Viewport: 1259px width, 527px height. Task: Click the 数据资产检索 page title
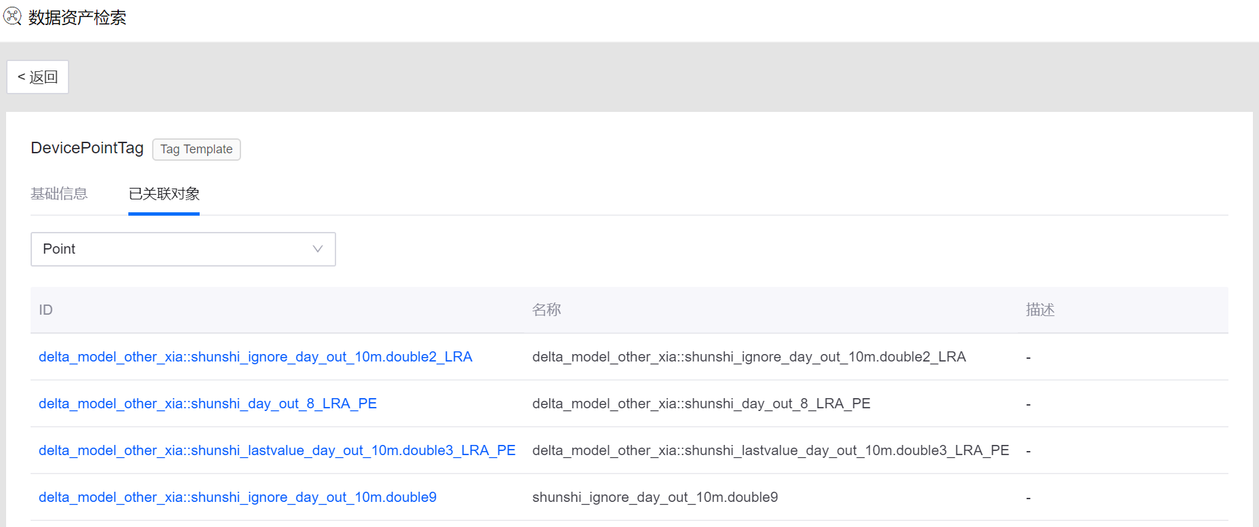[77, 18]
